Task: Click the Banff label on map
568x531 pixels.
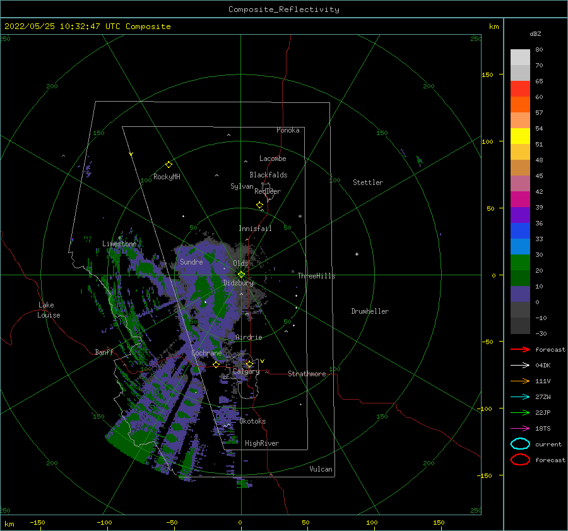Action: (104, 352)
